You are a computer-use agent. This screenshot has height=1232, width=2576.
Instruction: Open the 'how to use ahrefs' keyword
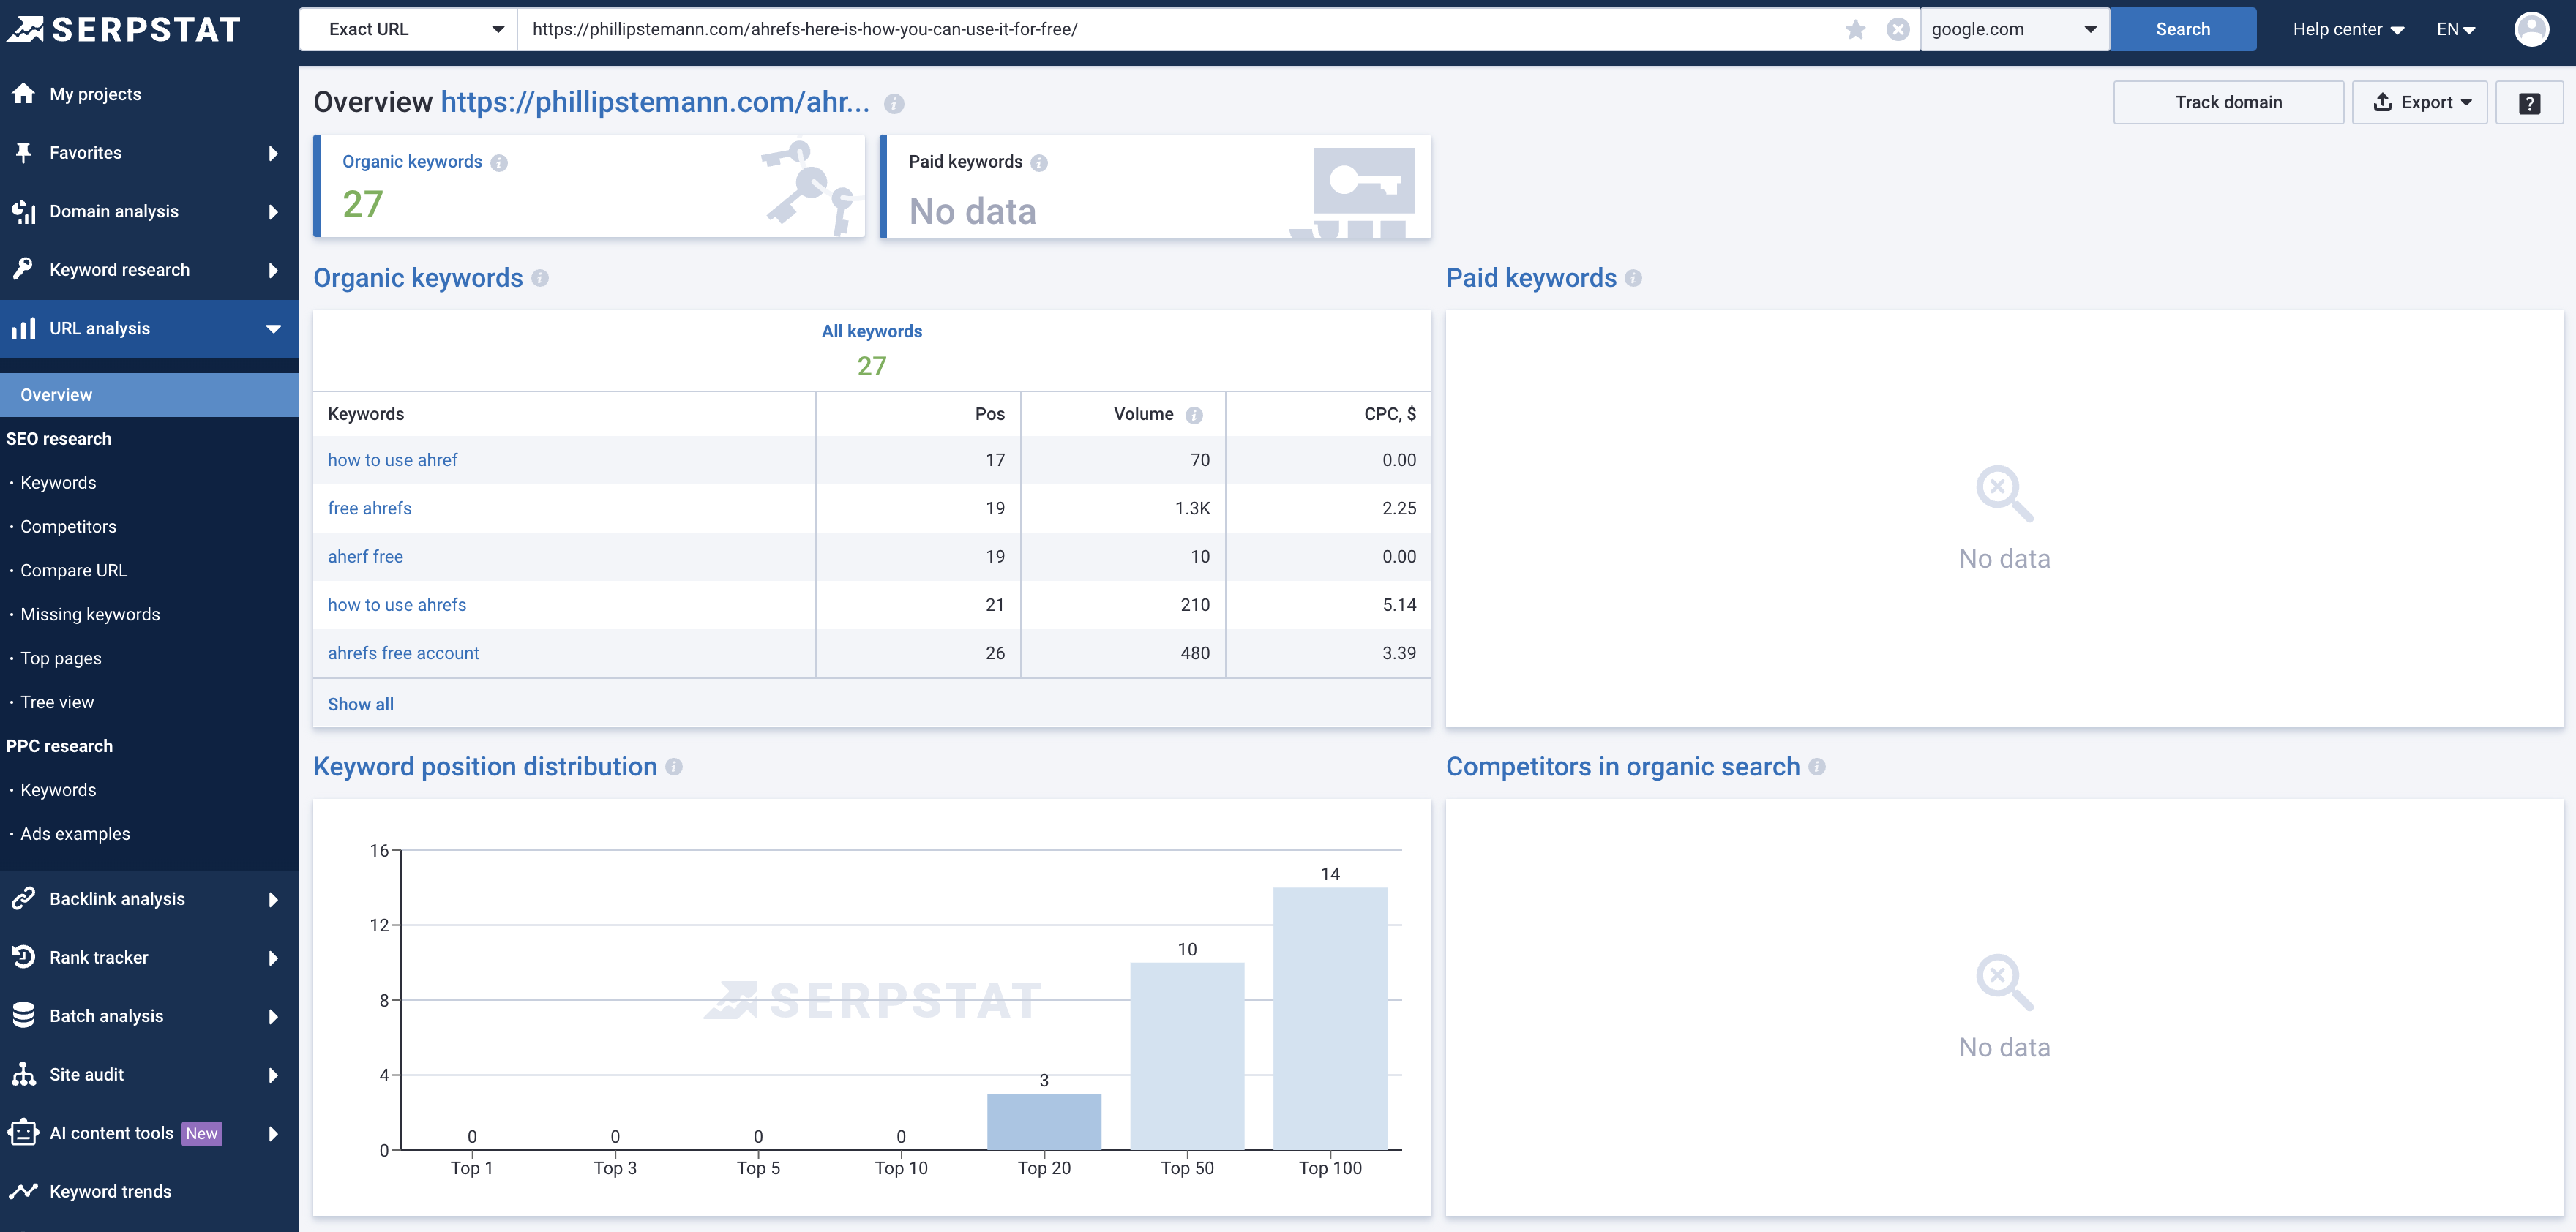(397, 605)
